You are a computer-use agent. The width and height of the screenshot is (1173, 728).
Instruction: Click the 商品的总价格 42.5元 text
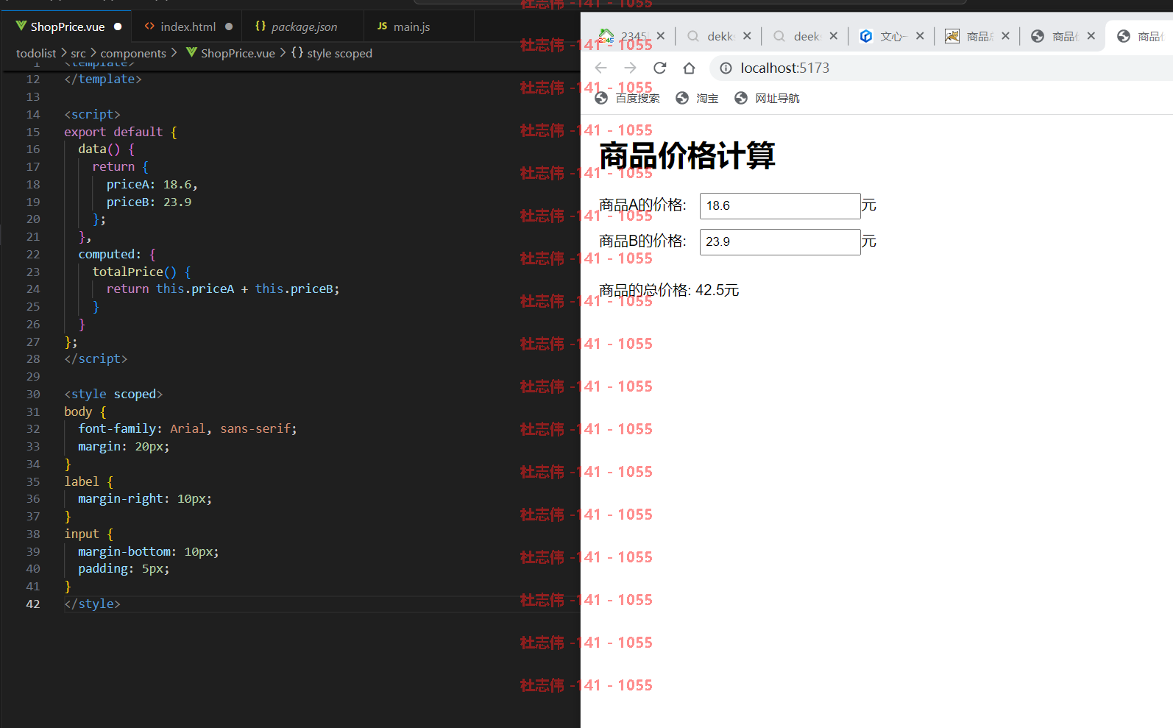[669, 290]
